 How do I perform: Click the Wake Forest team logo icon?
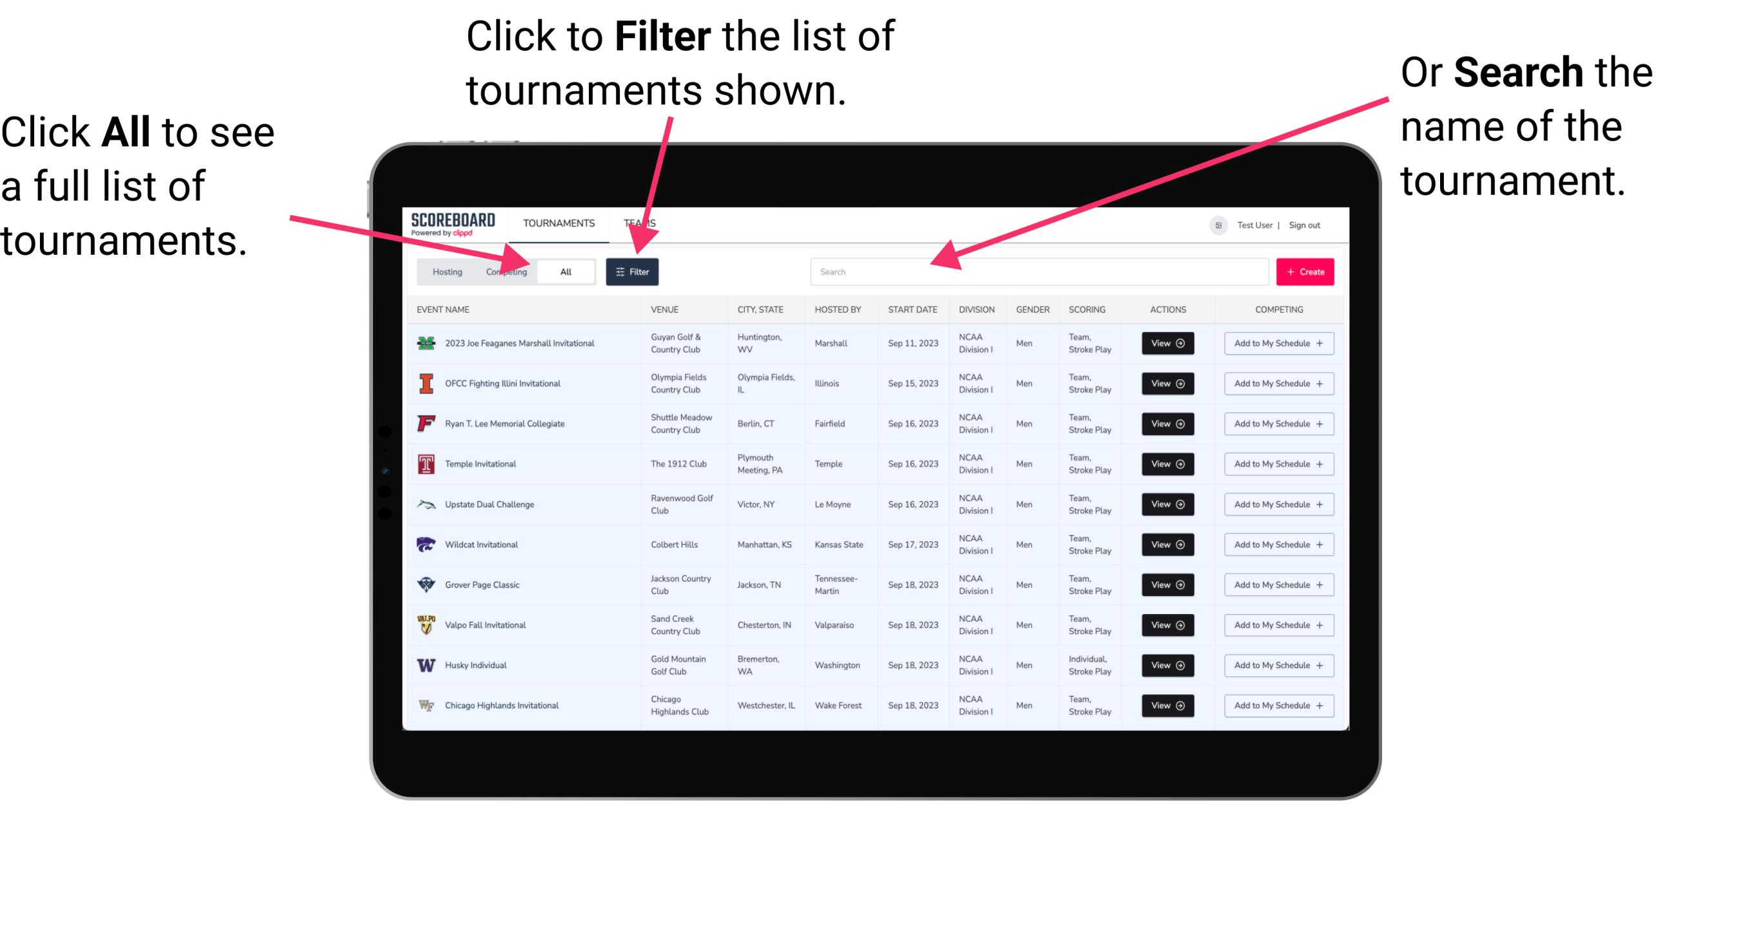click(x=424, y=704)
